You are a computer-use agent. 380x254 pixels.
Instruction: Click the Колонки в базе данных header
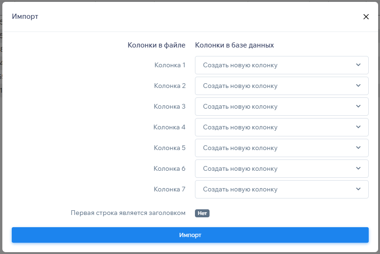pyautogui.click(x=234, y=45)
